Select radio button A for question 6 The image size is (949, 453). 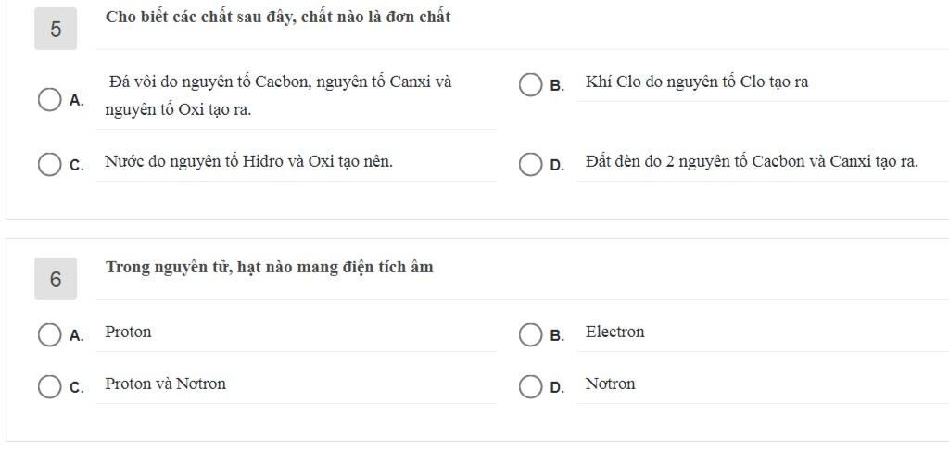click(50, 335)
